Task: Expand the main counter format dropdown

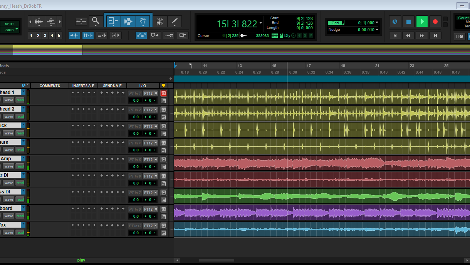Action: tap(261, 23)
